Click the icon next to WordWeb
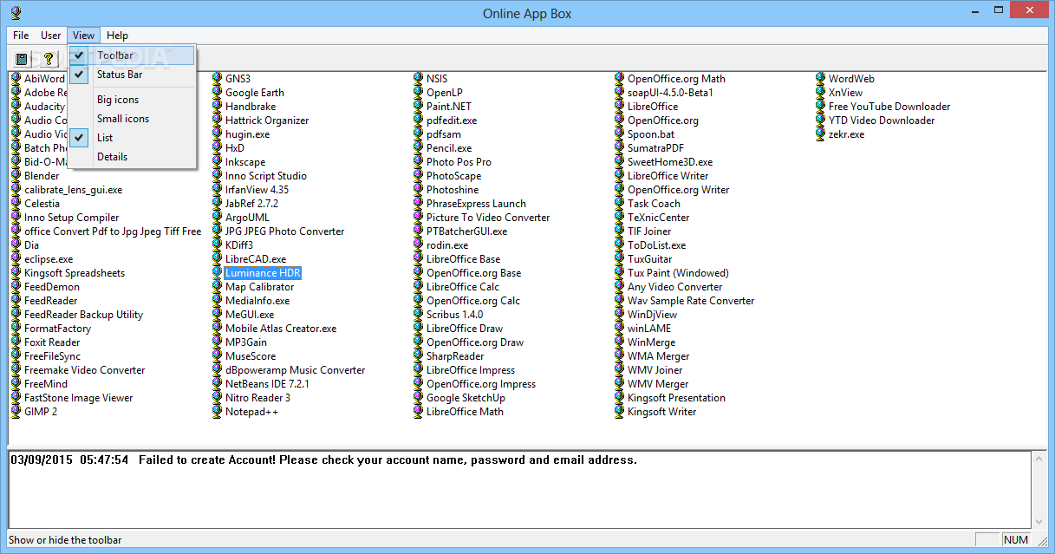The image size is (1055, 554). click(821, 79)
